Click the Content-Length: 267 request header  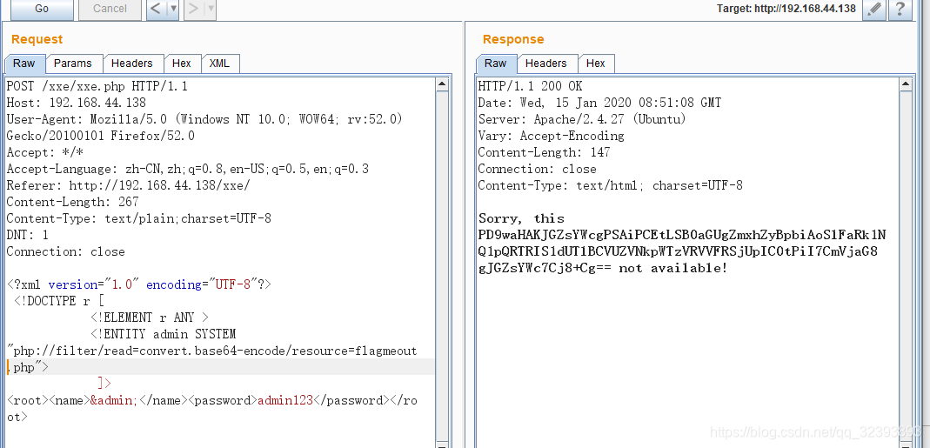pos(72,203)
